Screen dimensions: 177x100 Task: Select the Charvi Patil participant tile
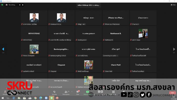coord(116,65)
